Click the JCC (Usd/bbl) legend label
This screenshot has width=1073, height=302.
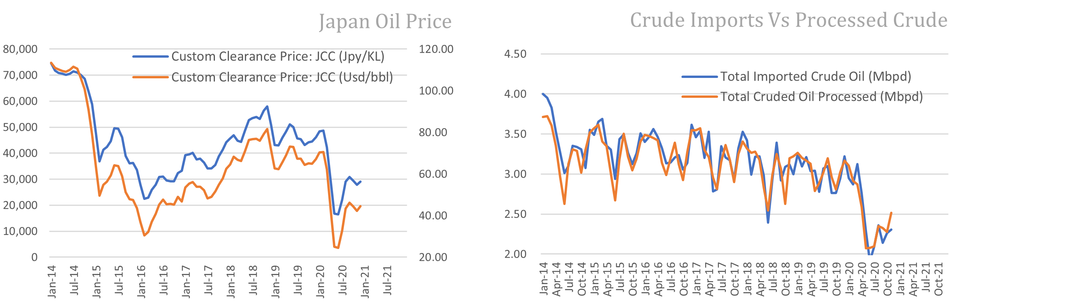pyautogui.click(x=282, y=78)
